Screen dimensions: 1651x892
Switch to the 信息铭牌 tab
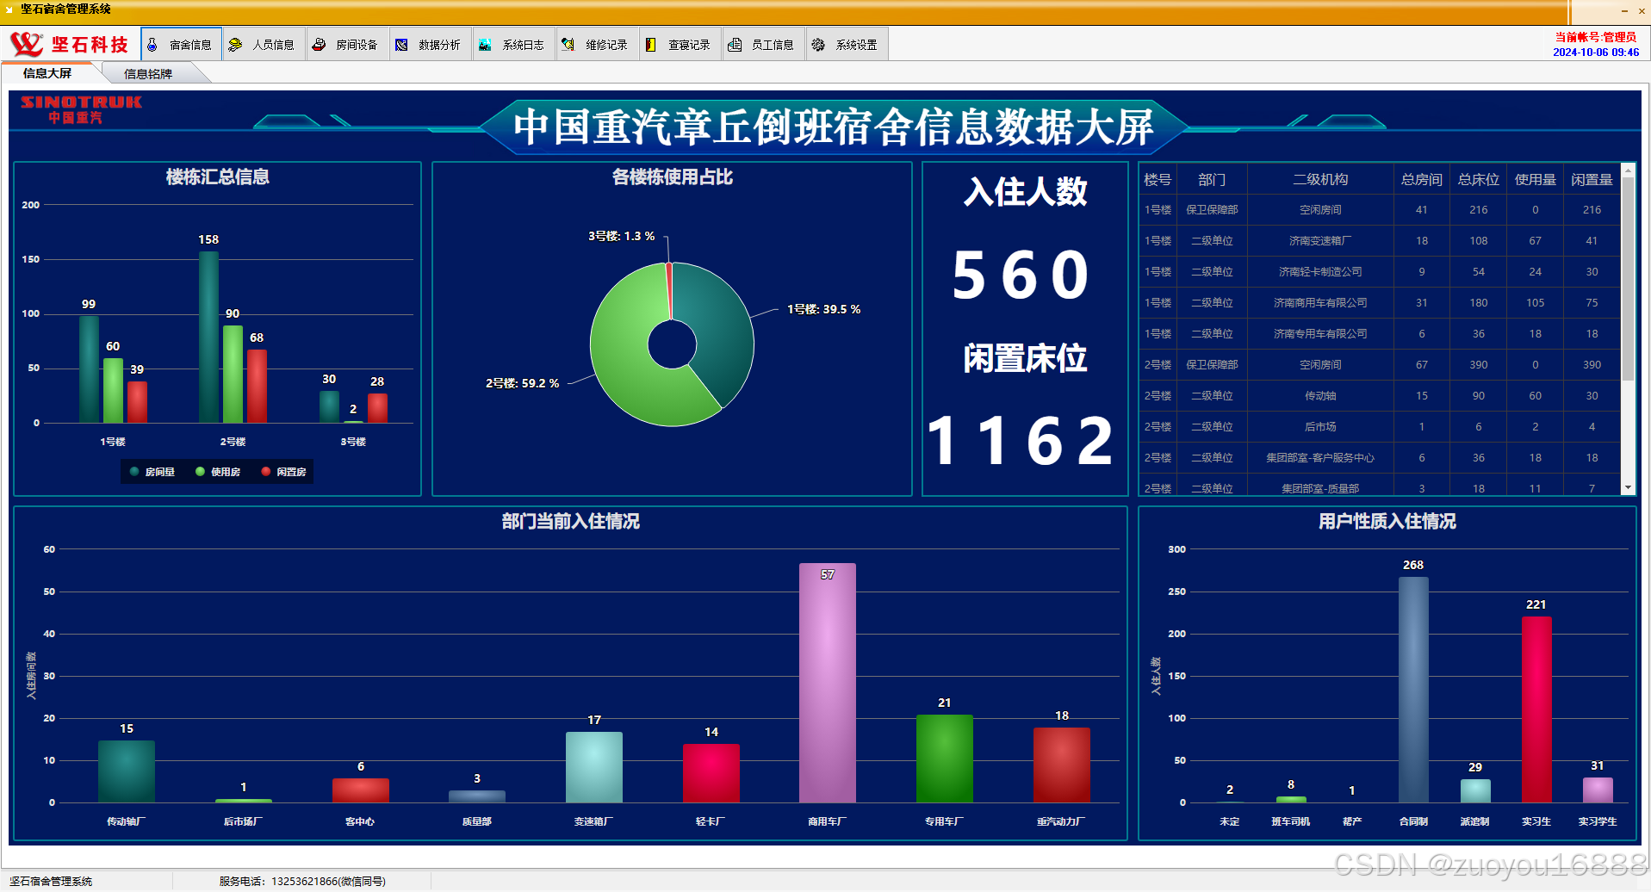(148, 74)
